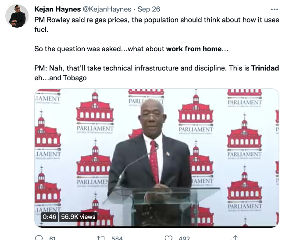Open tweet text starting 'PM Rowley said'
The width and height of the screenshot is (293, 240).
point(157,25)
